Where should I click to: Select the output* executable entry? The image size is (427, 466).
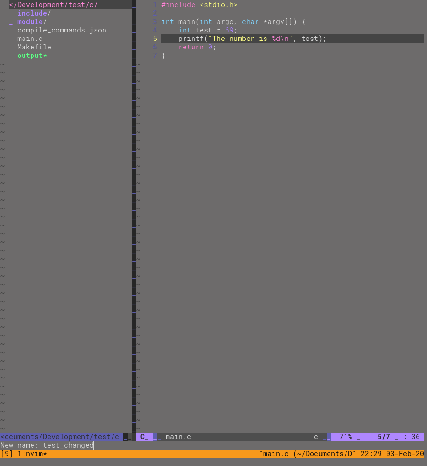[32, 56]
